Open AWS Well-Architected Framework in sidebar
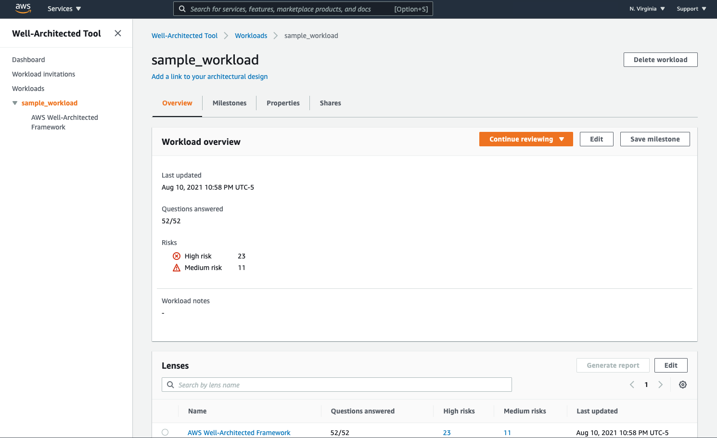The image size is (717, 438). pyautogui.click(x=64, y=122)
